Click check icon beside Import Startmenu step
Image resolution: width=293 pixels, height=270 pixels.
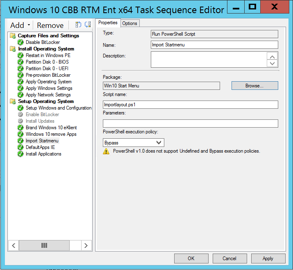20,141
